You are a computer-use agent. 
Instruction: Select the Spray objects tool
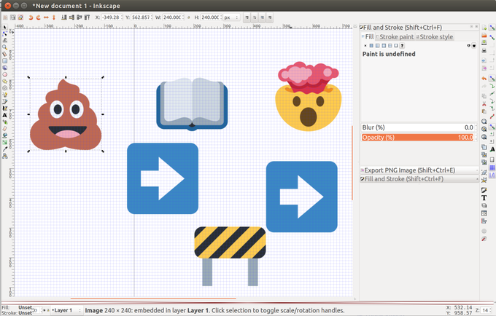coord(5,122)
